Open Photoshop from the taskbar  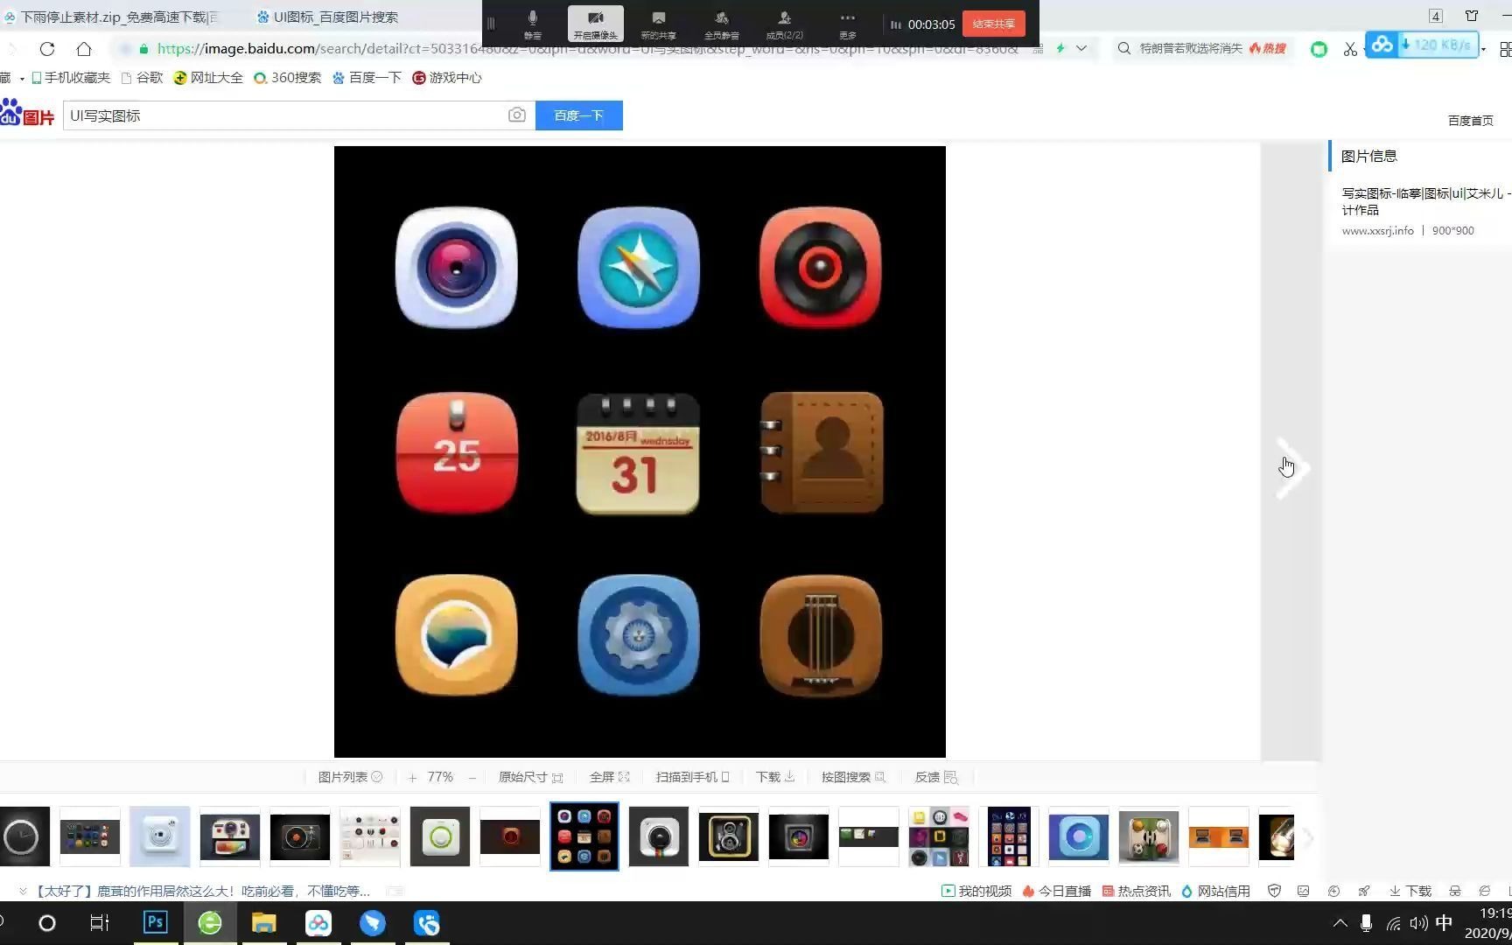click(155, 922)
